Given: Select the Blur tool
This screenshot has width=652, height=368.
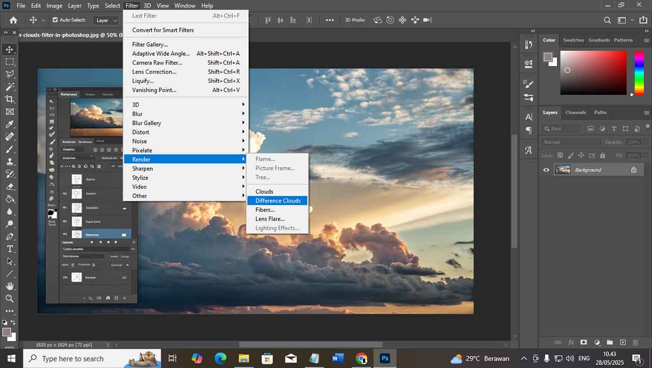Looking at the screenshot, I should point(10,211).
